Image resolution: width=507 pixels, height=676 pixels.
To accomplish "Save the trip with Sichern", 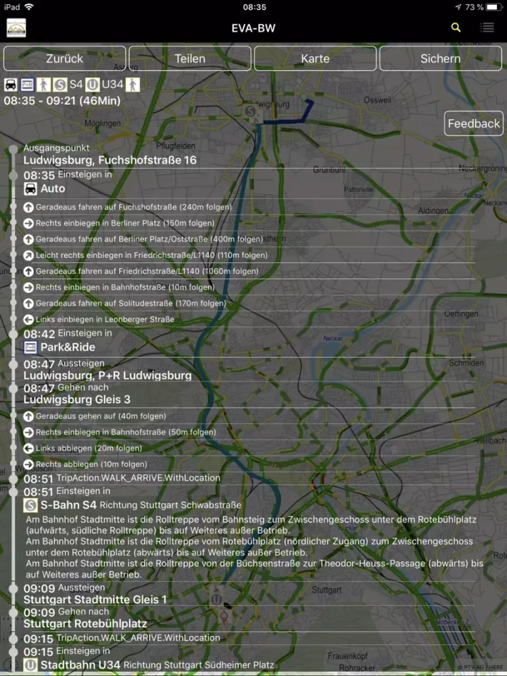I will click(441, 59).
